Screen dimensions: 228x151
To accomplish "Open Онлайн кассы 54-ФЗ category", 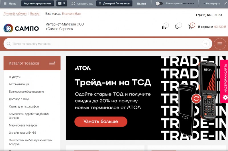I will pyautogui.click(x=23, y=133).
